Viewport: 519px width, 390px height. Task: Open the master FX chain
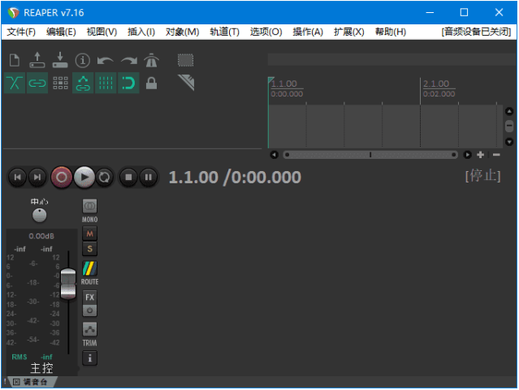click(x=89, y=297)
